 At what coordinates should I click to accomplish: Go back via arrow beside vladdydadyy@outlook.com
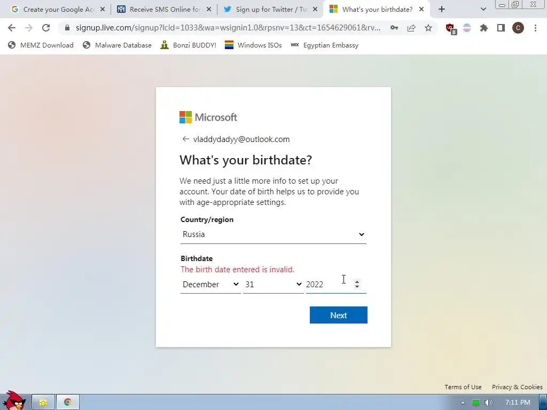coord(185,139)
